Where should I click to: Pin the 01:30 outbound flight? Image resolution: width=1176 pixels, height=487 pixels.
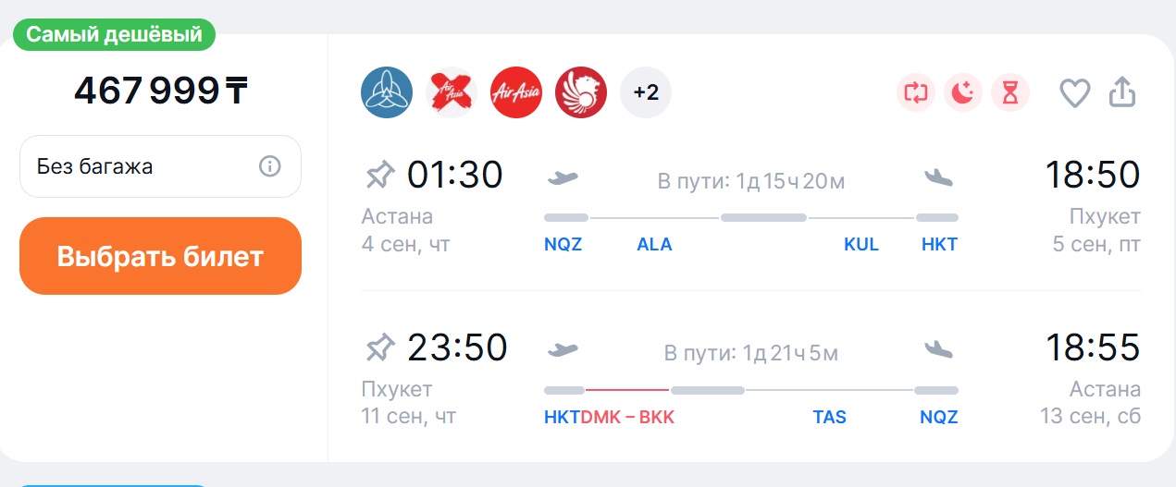(379, 174)
